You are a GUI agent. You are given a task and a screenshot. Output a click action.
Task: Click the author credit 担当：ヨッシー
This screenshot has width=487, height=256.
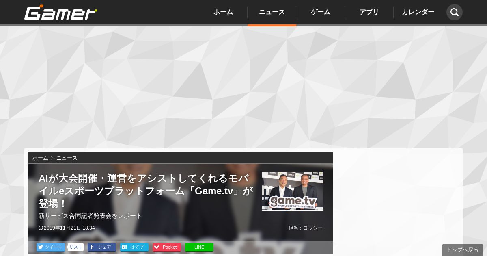pyautogui.click(x=306, y=228)
